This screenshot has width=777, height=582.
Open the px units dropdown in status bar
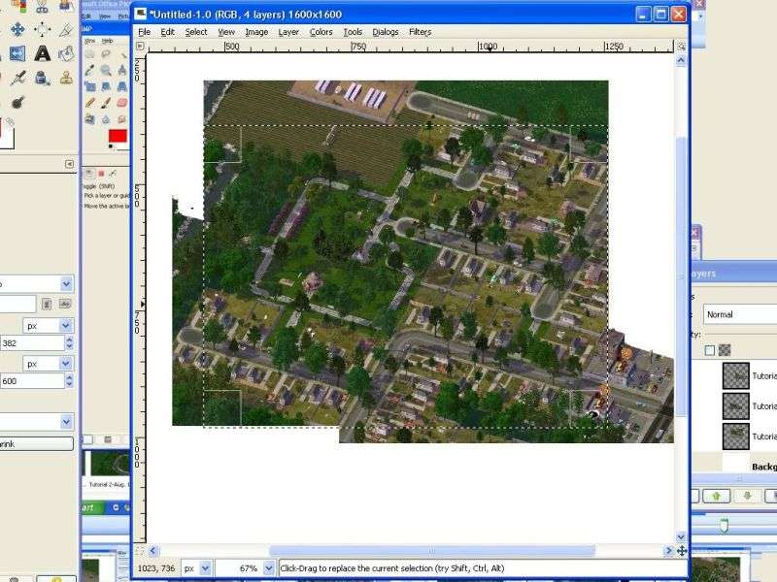pos(205,568)
